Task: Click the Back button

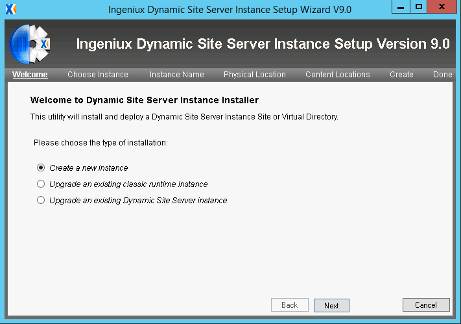Action: point(290,305)
